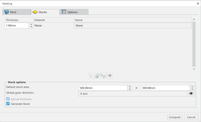Click the second 500.00mm stock dimension field
This screenshot has width=201, height=122.
(166, 88)
